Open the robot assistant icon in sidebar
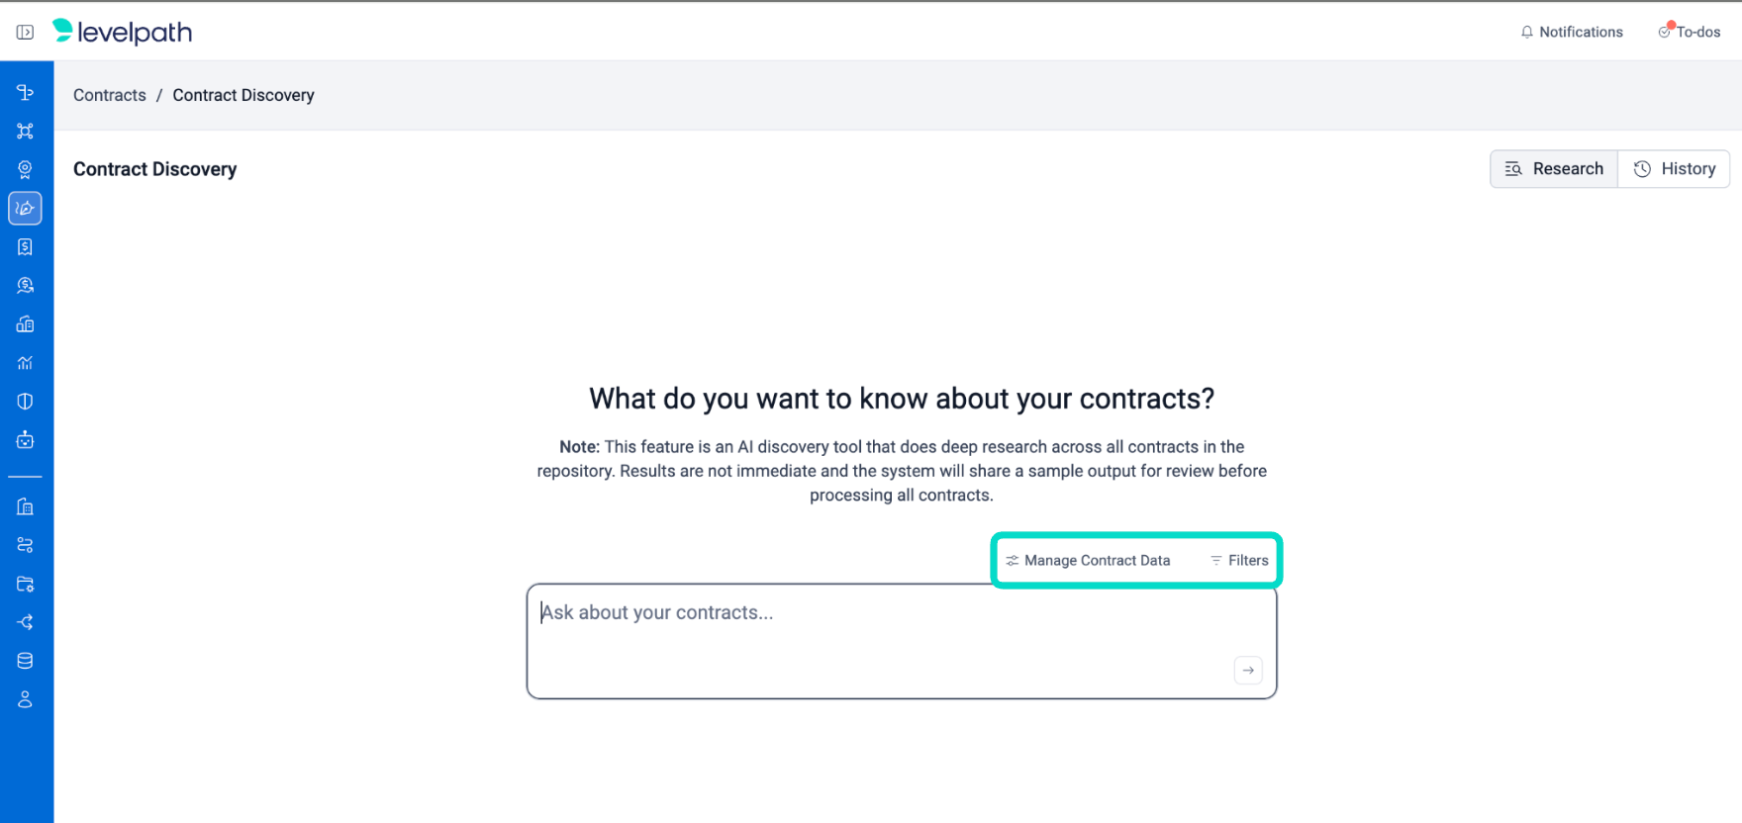Image resolution: width=1742 pixels, height=823 pixels. click(26, 439)
